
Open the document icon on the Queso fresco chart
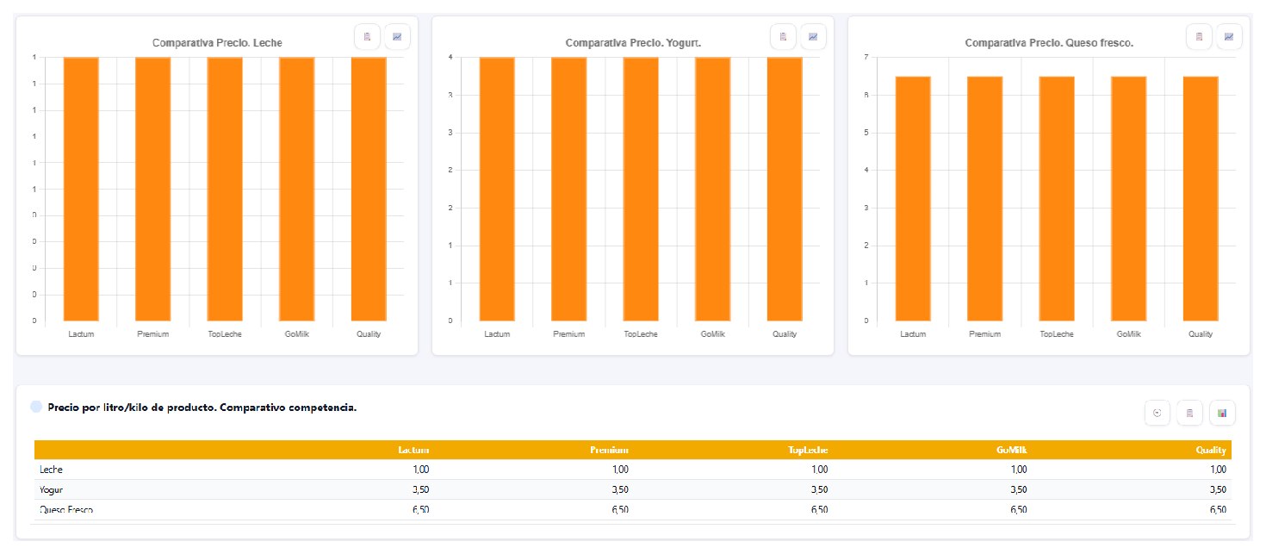tap(1199, 37)
